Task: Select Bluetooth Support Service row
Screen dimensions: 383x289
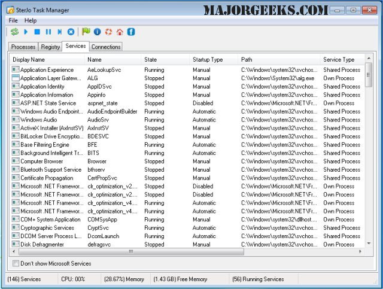Action: click(x=187, y=169)
